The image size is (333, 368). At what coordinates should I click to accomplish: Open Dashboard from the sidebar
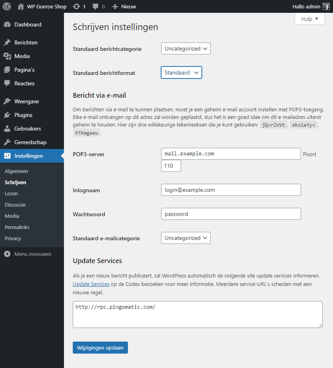click(28, 24)
